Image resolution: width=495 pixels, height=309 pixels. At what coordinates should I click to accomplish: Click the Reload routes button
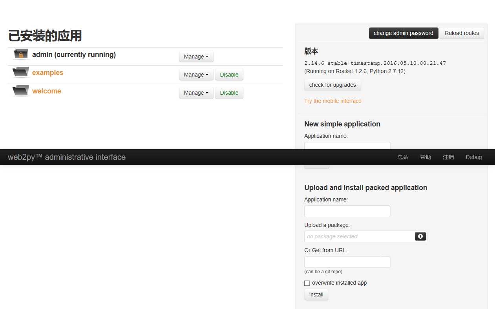pyautogui.click(x=462, y=33)
